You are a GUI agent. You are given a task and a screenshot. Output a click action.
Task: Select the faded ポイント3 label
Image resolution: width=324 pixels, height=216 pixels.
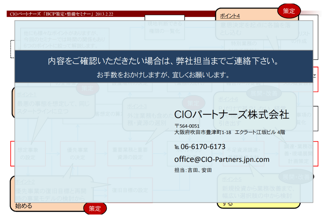coord(137,106)
